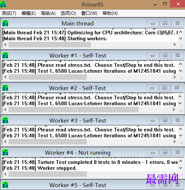Click Main thread scroll-up arrow
Image resolution: width=185 pixels, height=190 pixels.
click(181, 32)
